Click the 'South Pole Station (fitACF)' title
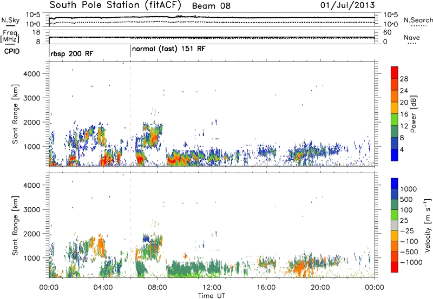Viewport: 433px width, 299px height. 115,5
